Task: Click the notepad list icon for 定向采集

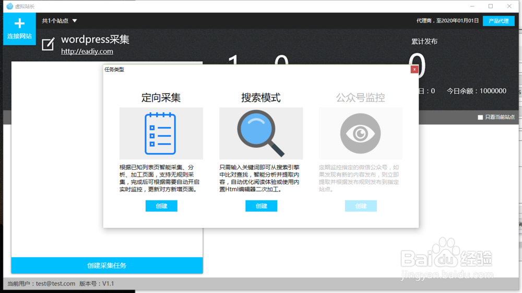Action: tap(160, 133)
